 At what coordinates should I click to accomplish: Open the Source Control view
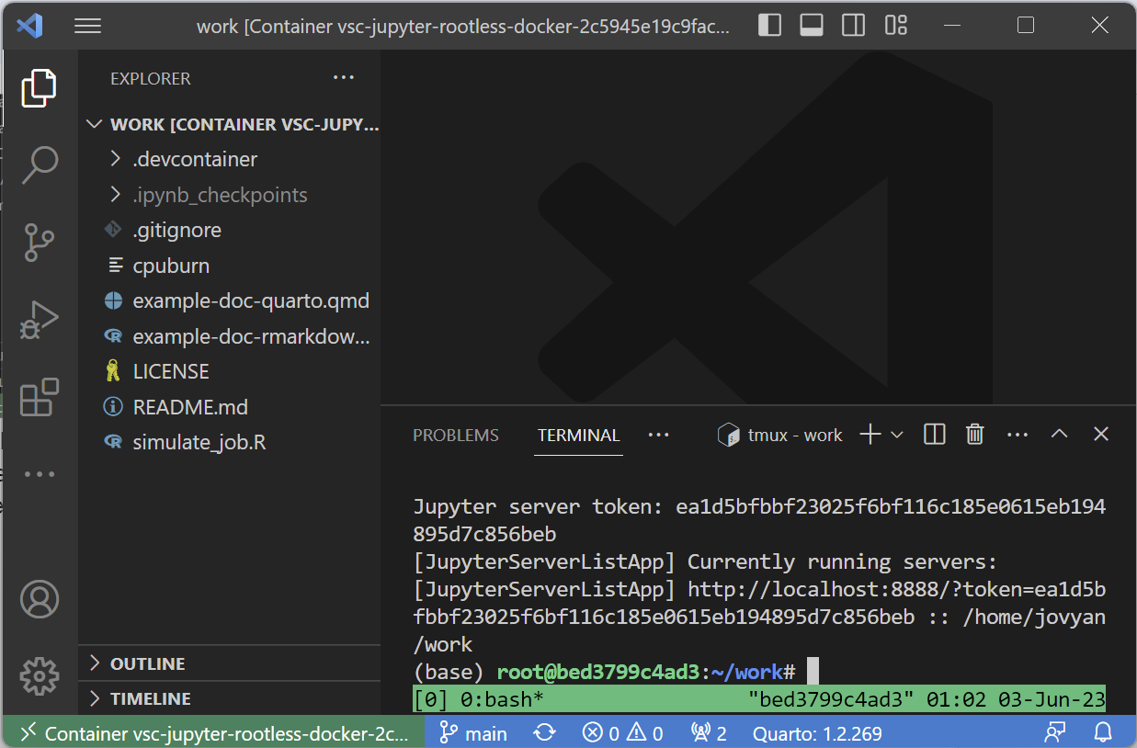coord(40,243)
